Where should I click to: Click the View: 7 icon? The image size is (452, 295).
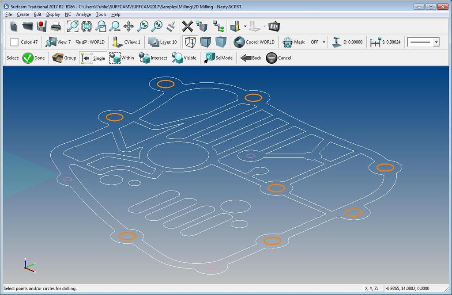point(51,42)
